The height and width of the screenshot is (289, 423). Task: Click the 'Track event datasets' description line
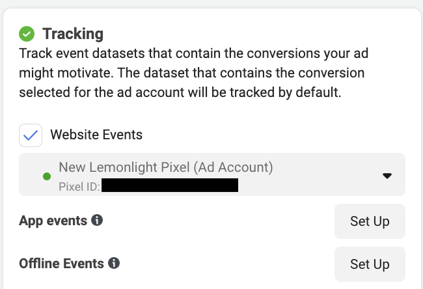190,53
